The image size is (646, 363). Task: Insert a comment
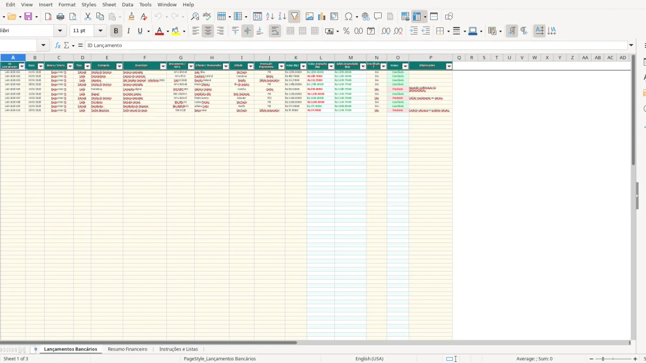(378, 17)
